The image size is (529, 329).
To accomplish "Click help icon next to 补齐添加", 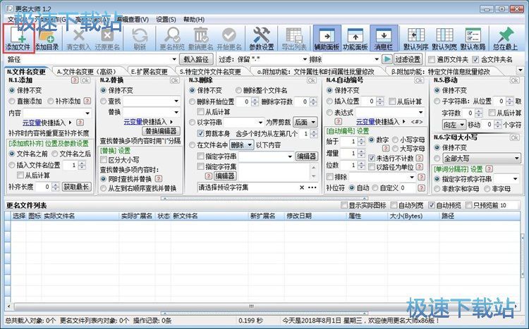I will click(87, 101).
